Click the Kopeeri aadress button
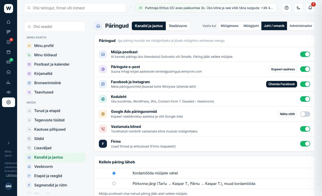This screenshot has height=196, width=322. pos(283,69)
